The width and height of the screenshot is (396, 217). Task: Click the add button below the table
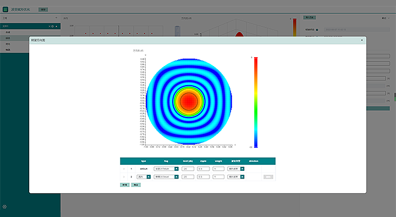coord(125,185)
